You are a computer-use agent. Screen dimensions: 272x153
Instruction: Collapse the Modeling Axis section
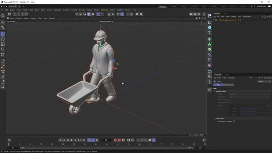tap(215, 91)
